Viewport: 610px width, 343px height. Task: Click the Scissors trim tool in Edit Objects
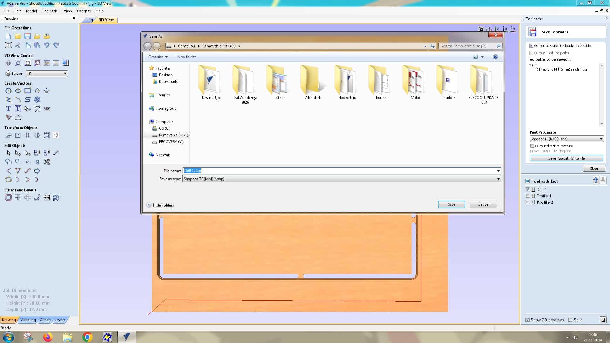click(47, 162)
